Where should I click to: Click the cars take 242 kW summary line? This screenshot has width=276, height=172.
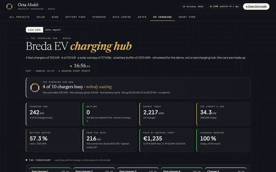(106, 93)
